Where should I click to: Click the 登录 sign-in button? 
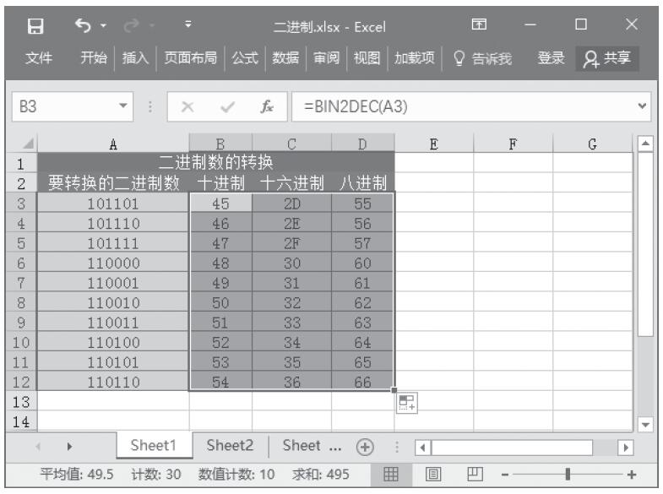(x=552, y=58)
